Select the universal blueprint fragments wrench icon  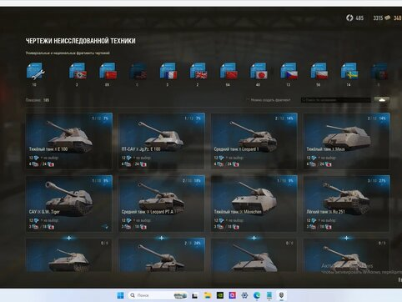35,71
